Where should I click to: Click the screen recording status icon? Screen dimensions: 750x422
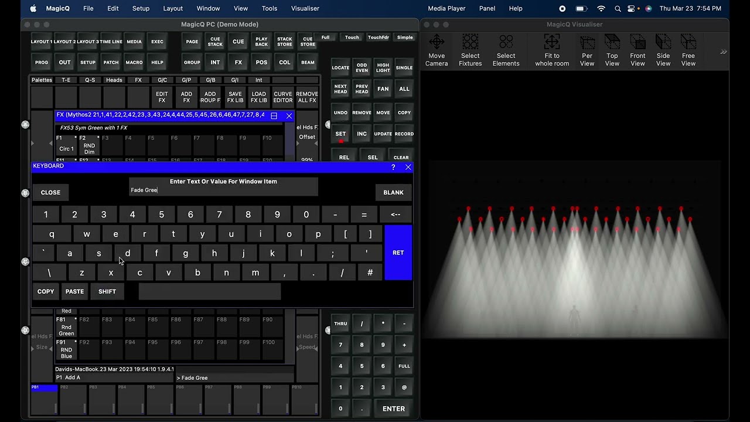tap(562, 8)
